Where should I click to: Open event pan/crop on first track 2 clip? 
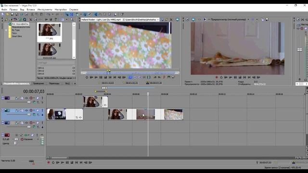[77, 117]
